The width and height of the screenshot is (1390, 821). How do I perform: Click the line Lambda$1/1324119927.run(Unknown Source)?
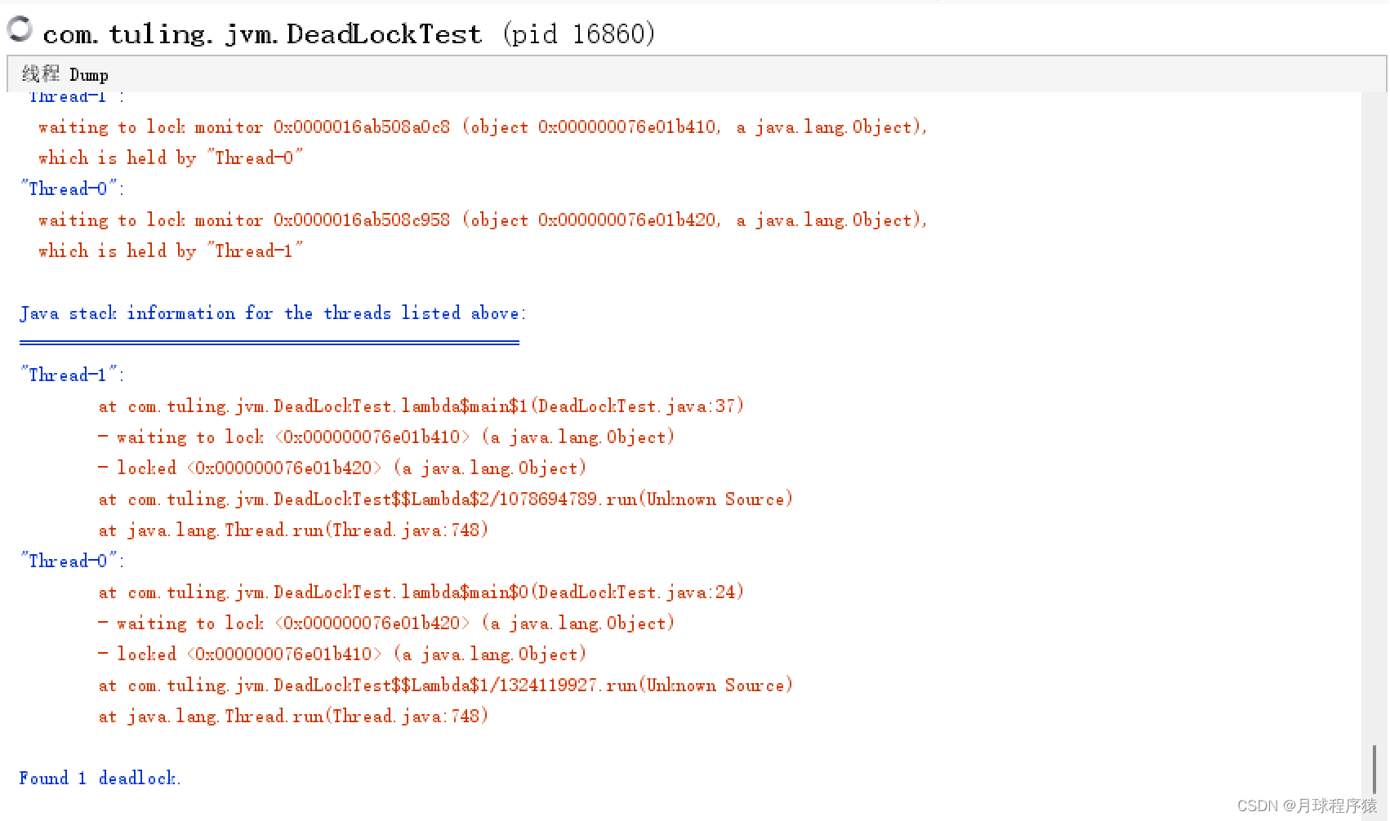tap(445, 686)
